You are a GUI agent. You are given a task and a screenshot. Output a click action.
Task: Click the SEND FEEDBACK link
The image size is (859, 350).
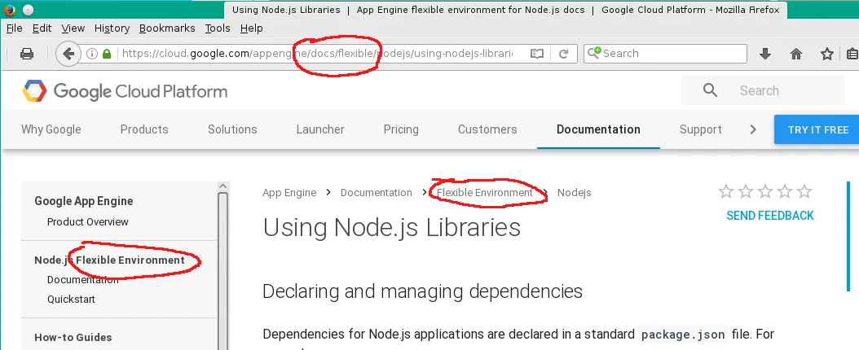(770, 216)
